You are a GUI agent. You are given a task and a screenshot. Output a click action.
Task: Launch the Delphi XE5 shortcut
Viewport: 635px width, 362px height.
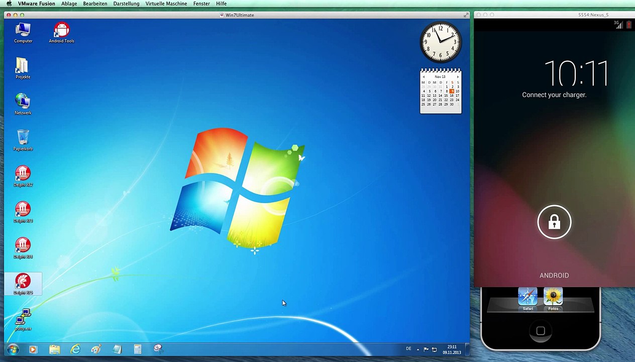pyautogui.click(x=23, y=285)
